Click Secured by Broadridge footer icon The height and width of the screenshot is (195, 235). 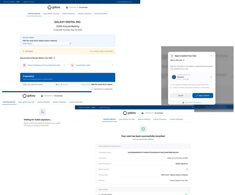[183, 103]
